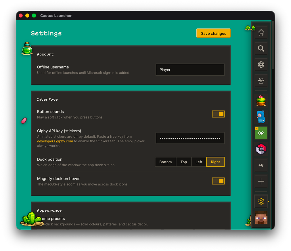
Task: Click the Steve head avatar
Action: [x=261, y=218]
